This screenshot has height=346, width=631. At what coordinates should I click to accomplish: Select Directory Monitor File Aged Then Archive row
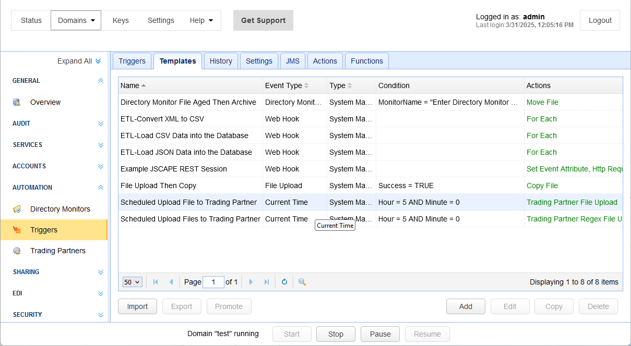(x=371, y=102)
